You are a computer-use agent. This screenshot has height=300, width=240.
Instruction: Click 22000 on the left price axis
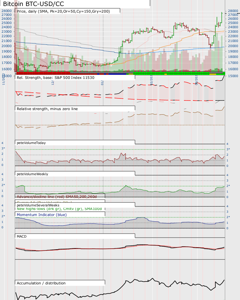tap(7, 36)
